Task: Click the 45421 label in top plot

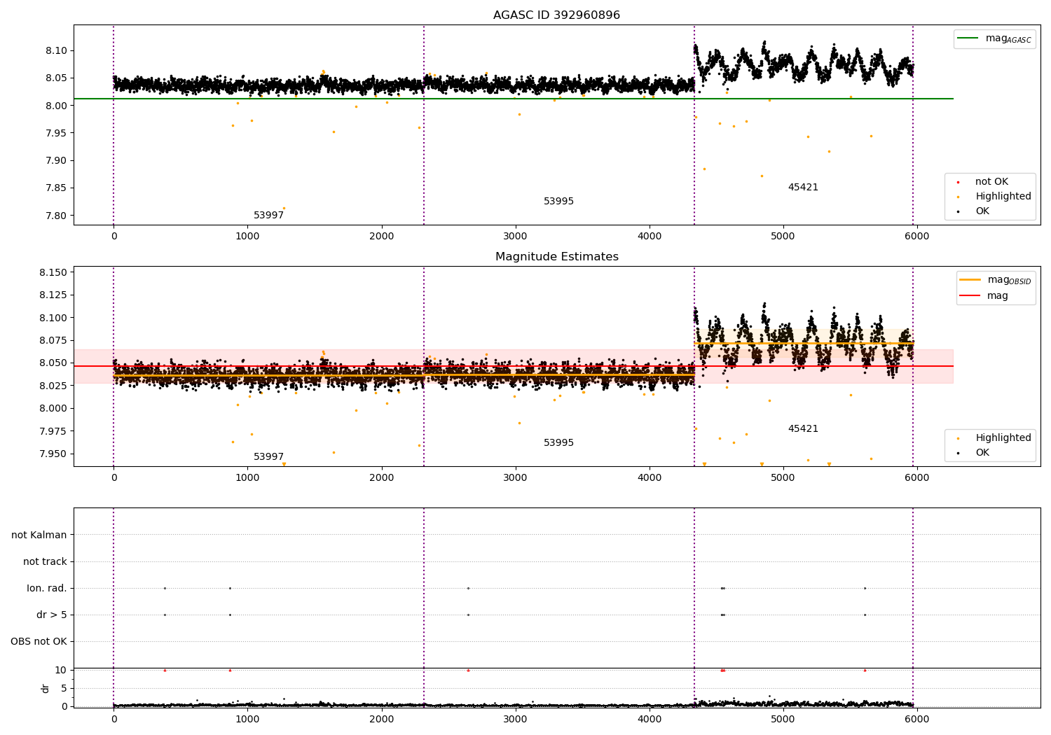Action: (803, 188)
